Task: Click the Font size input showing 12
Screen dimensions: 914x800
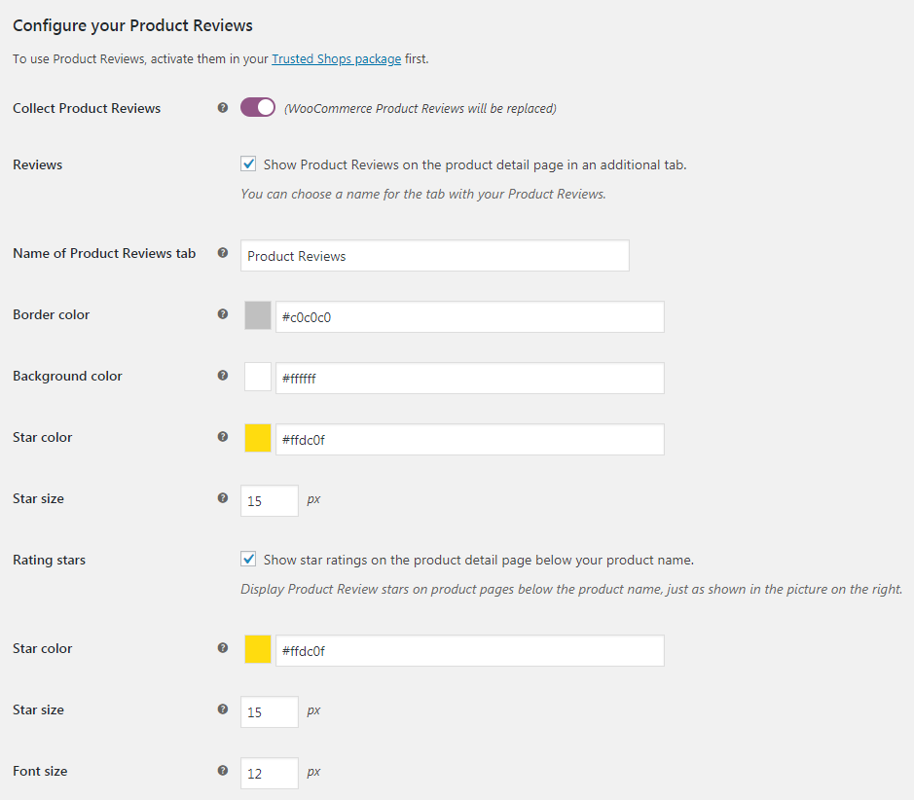Action: [x=270, y=773]
